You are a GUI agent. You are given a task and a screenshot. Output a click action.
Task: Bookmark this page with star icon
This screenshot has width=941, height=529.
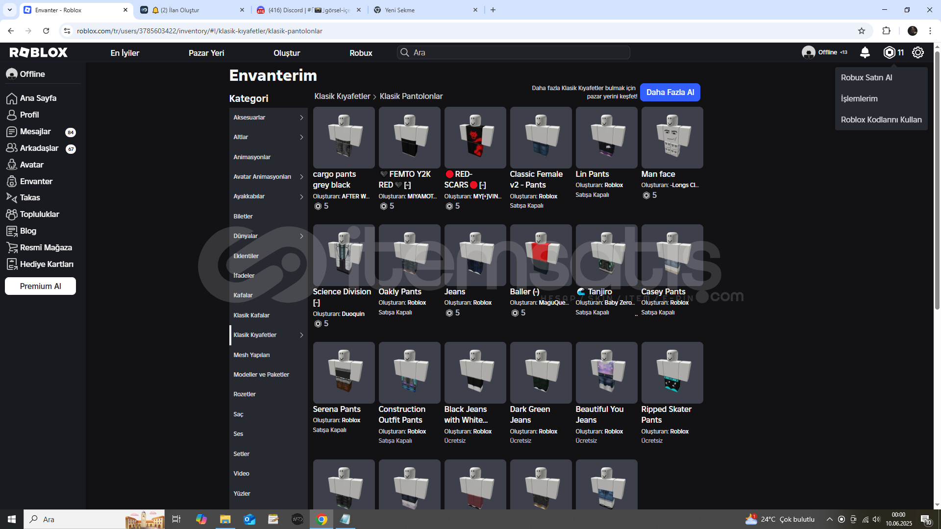(x=862, y=31)
